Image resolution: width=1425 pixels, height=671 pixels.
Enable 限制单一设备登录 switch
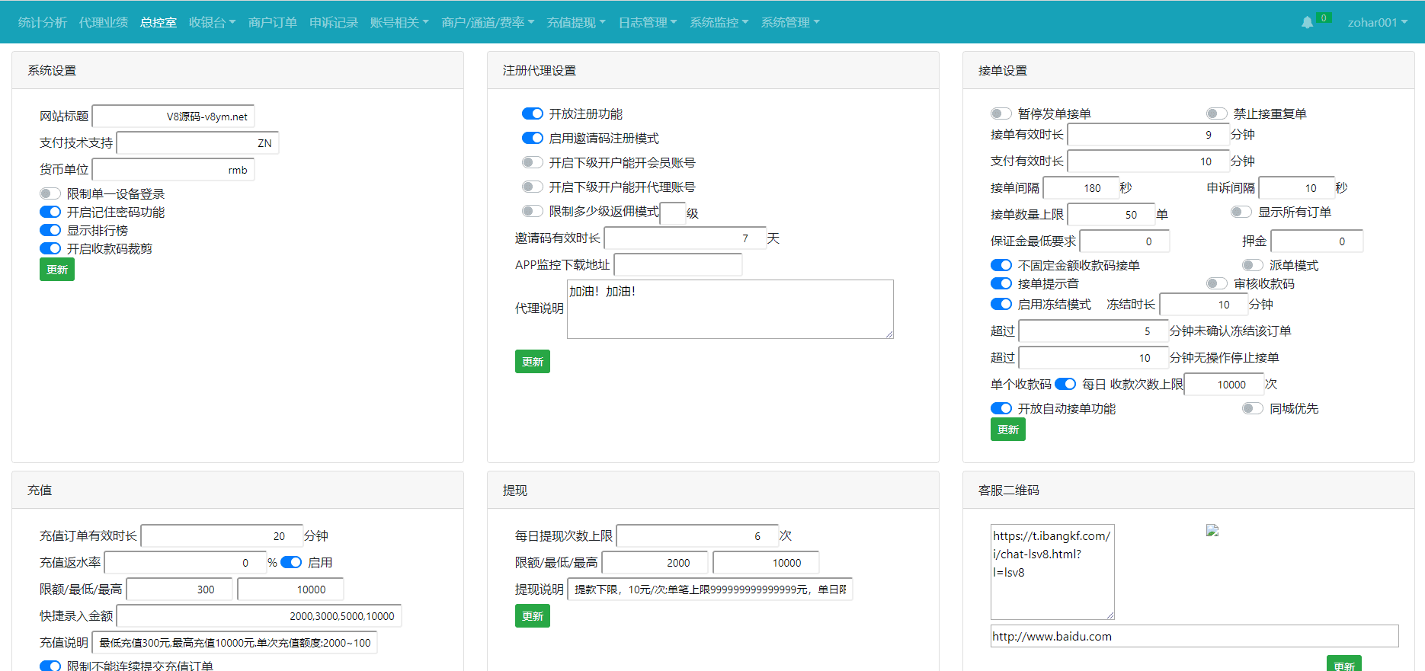pos(50,193)
